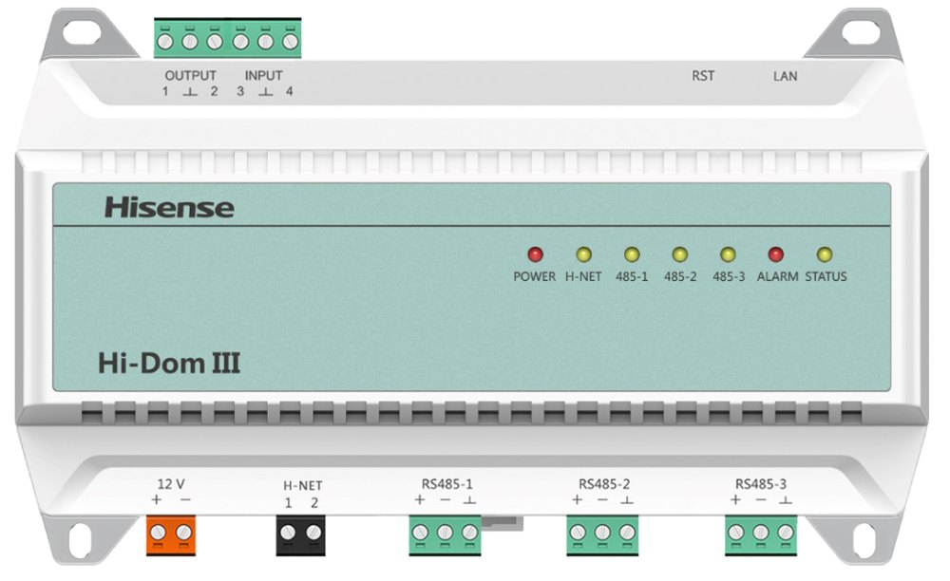Click the ALARM text label
This screenshot has height=581, width=950.
coord(777,276)
